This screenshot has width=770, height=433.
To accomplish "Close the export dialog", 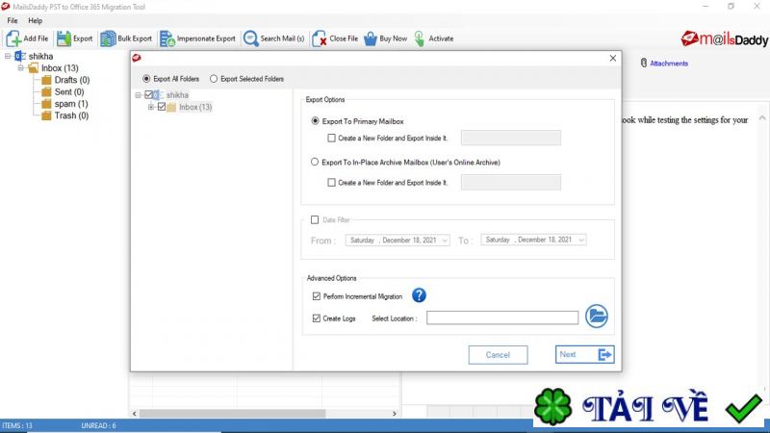I will [613, 58].
